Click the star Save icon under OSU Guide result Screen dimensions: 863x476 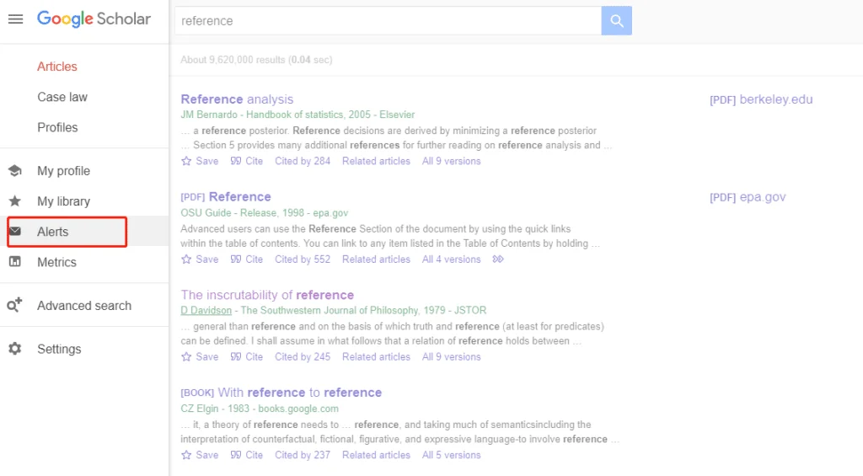tap(186, 259)
